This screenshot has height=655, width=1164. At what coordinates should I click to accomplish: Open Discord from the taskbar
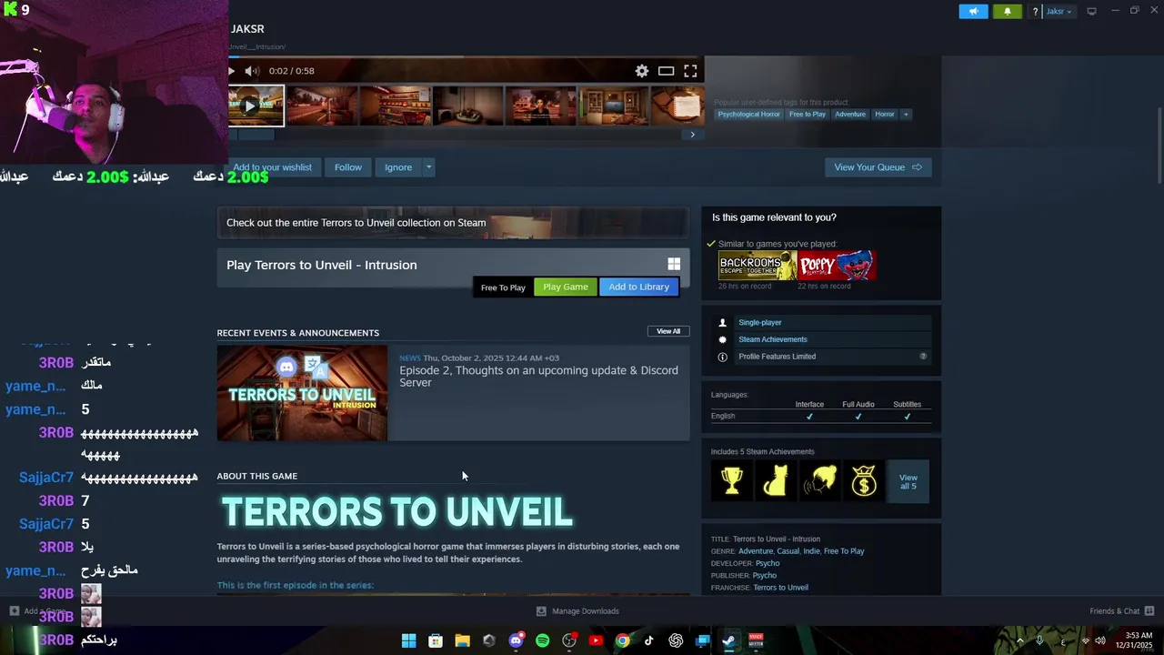click(516, 640)
